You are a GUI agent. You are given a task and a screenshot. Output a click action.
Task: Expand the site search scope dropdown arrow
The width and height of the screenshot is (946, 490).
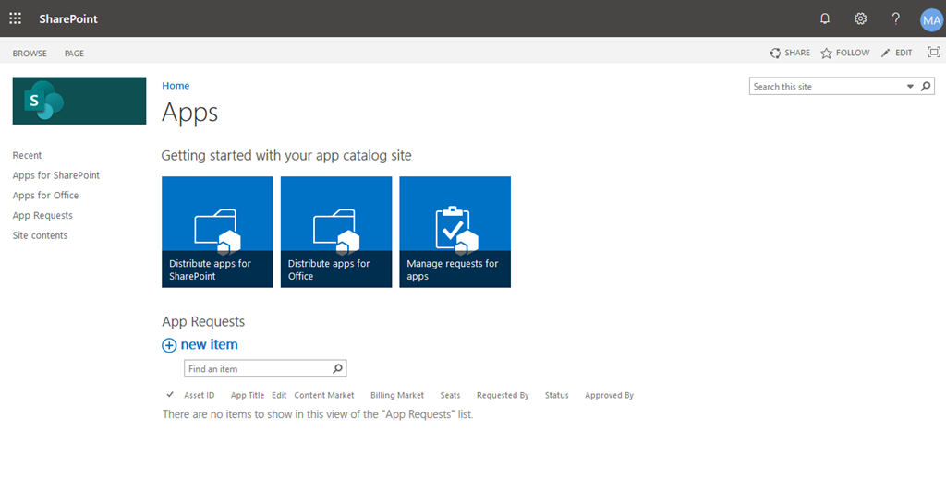tap(909, 87)
